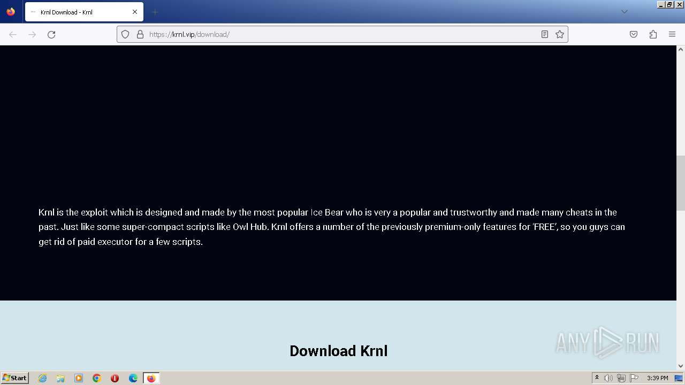Image resolution: width=685 pixels, height=385 pixels.
Task: View site security padlock information
Action: point(140,34)
